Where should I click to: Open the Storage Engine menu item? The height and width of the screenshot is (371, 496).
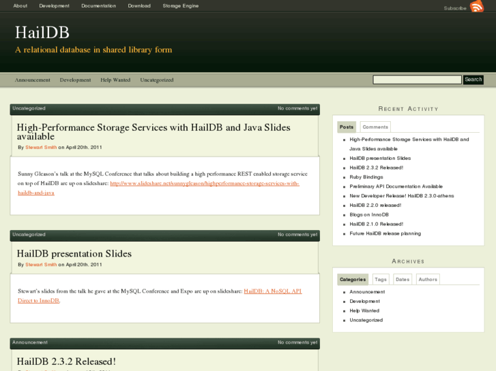181,5
